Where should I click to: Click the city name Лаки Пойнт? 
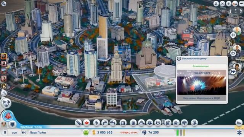38,132
